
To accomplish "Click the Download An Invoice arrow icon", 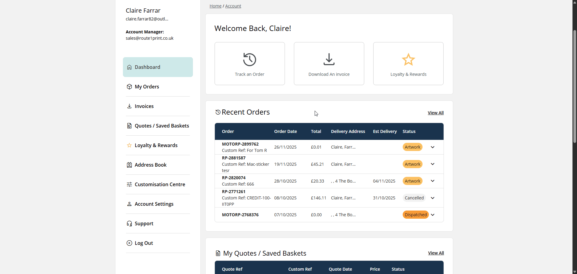I will pyautogui.click(x=329, y=59).
